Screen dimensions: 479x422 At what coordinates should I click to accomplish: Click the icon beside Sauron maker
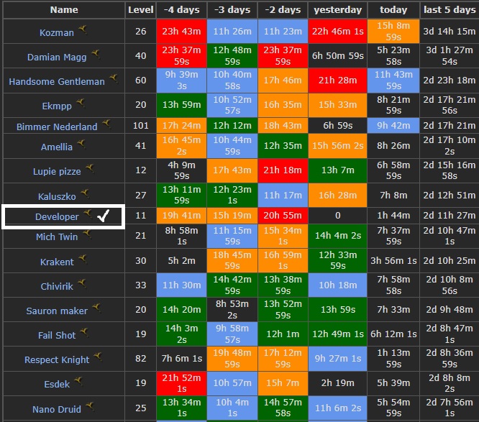[x=96, y=308]
